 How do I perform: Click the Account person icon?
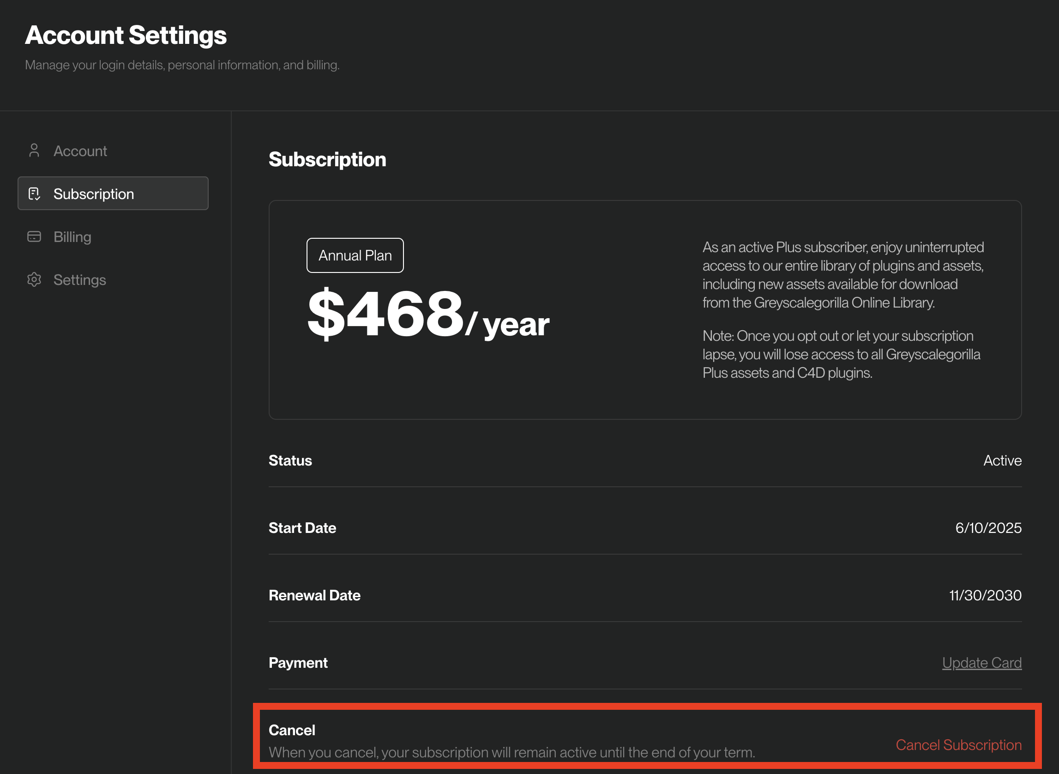pos(34,151)
